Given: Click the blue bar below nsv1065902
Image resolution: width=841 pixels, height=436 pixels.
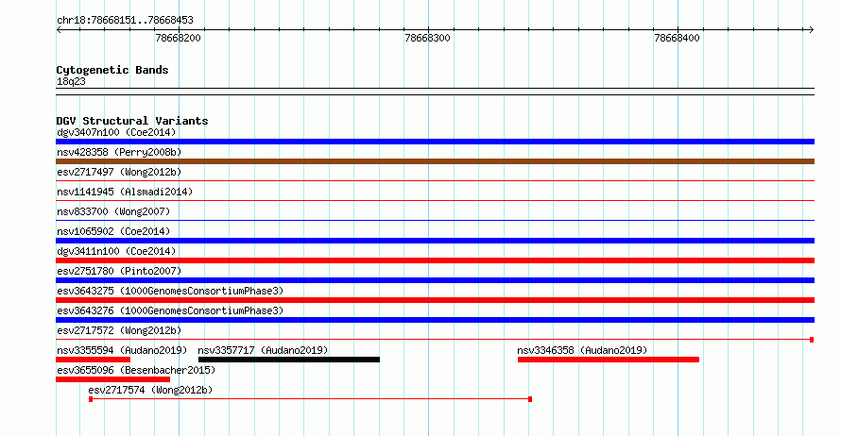Looking at the screenshot, I should 435,241.
